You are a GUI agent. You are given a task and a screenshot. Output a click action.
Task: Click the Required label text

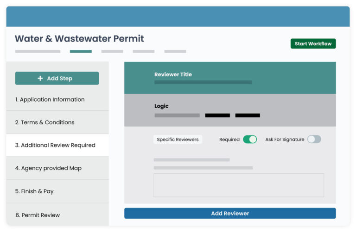coord(229,140)
